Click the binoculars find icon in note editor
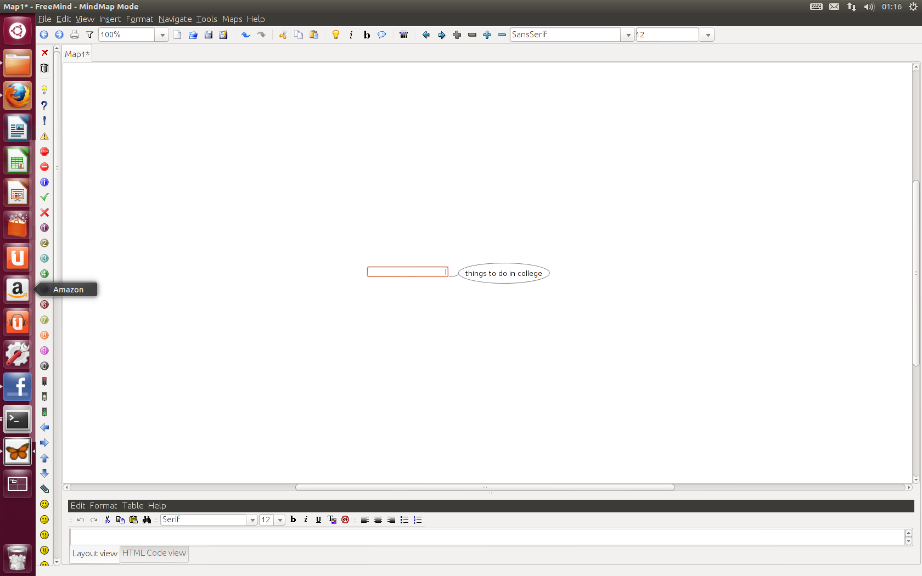922x576 pixels. tap(147, 519)
